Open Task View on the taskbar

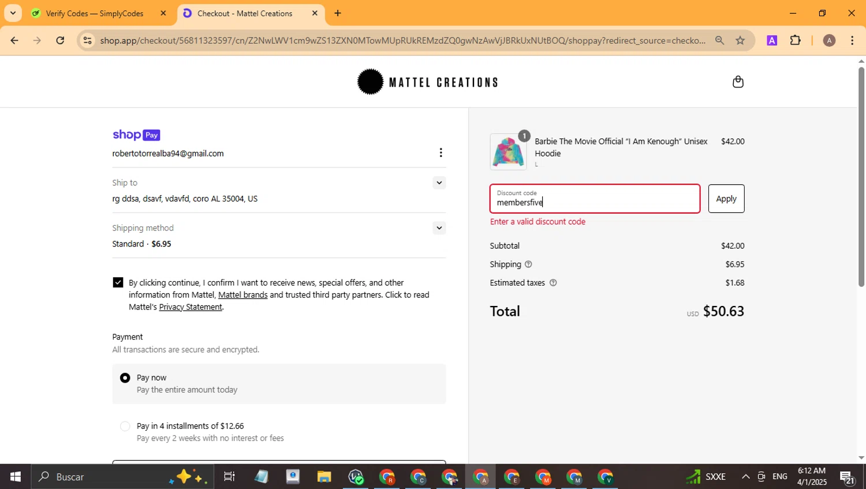tap(229, 477)
